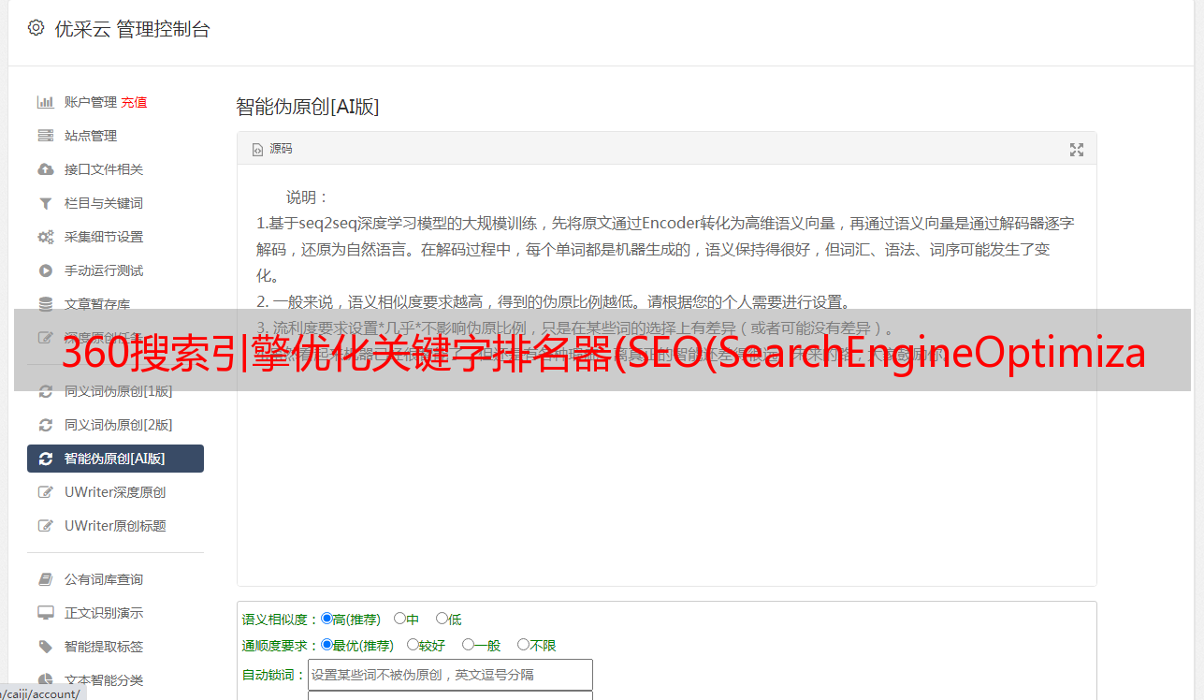The height and width of the screenshot is (700, 1204).
Task: Click the 优采云 管理控制台 header title
Action: (132, 29)
